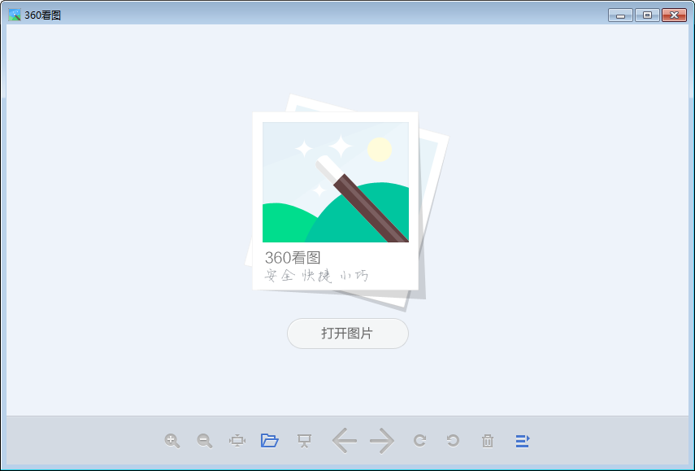Click the zoom in magnifier icon

pos(172,441)
